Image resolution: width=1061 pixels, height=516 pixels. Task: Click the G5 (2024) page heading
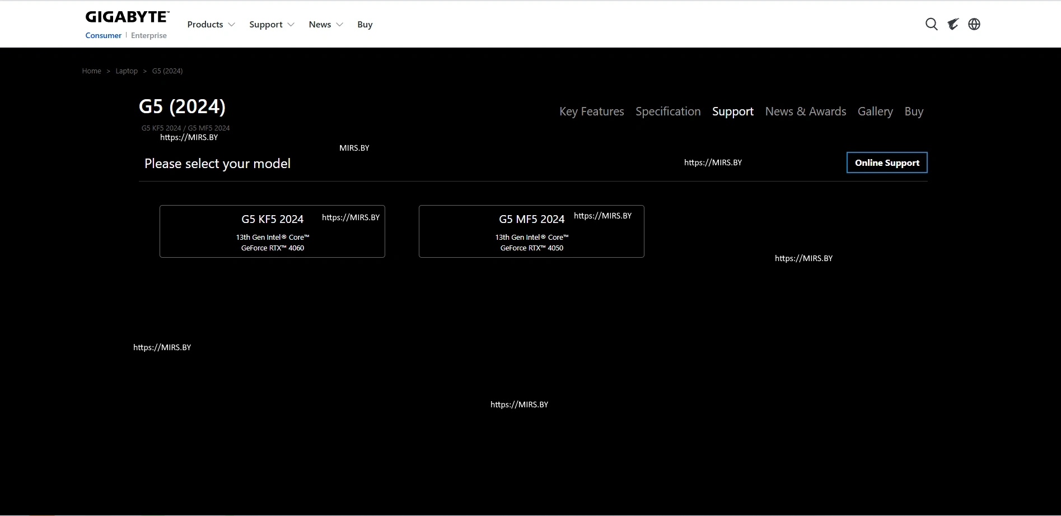click(x=182, y=106)
